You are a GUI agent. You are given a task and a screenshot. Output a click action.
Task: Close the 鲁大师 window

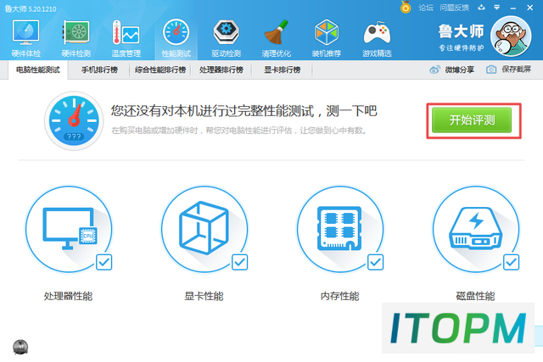[529, 8]
